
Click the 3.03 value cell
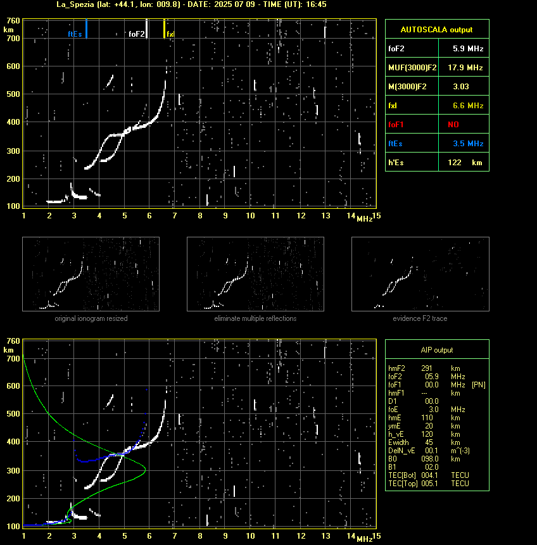click(x=464, y=86)
